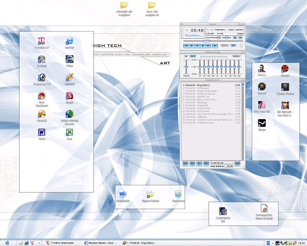This screenshot has width=307, height=246.
Task: Open the Sacred game shortcut
Action: coord(262,89)
